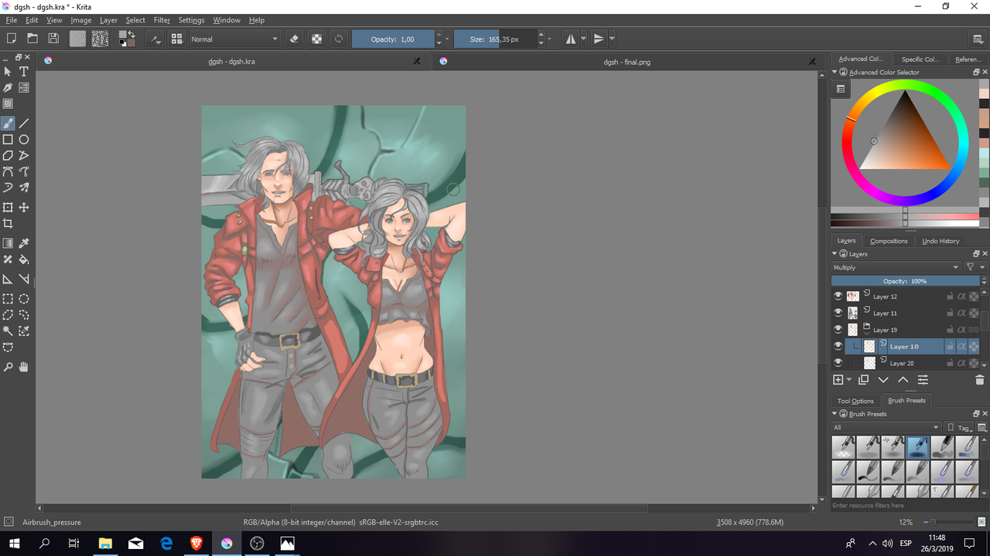Open the Settings menu
This screenshot has height=556, width=990.
[x=191, y=20]
